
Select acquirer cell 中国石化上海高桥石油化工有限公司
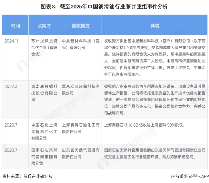coord(44,131)
